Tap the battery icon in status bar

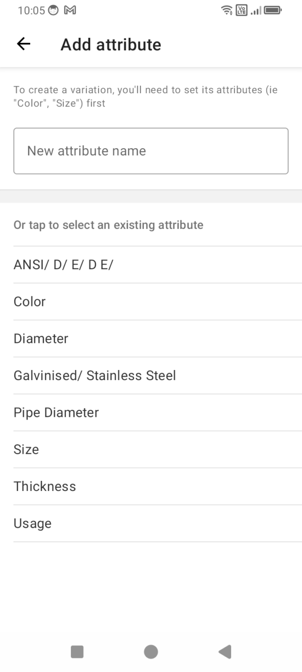[272, 10]
